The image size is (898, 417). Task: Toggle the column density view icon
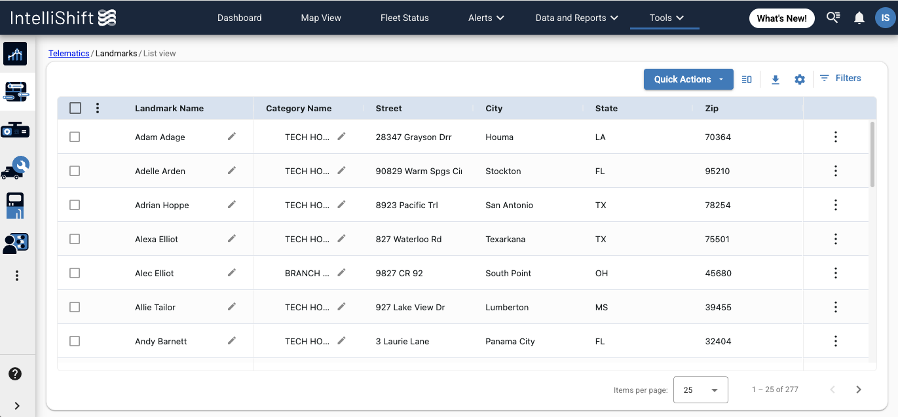click(747, 79)
